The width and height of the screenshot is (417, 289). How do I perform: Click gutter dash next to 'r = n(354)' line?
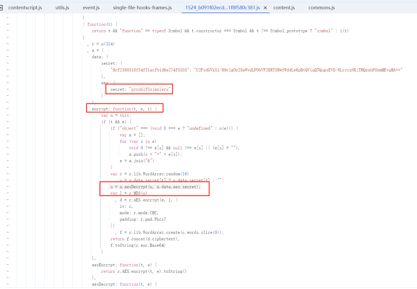[x=8, y=44]
